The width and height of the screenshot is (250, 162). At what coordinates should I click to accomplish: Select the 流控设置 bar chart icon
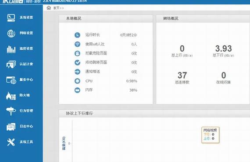(11, 49)
